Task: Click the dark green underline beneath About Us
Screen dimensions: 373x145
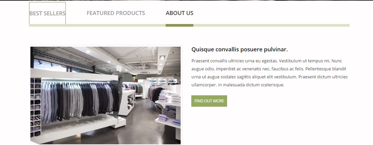Action: [x=179, y=25]
